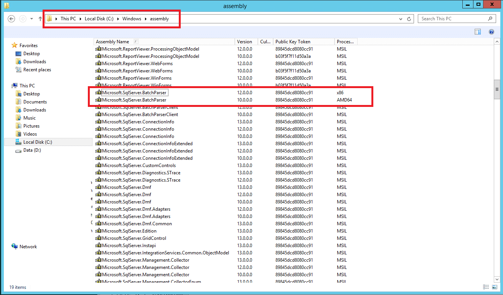Expand arrow after 'Local Disk (C:)' breadcrumb
This screenshot has width=503, height=295.
point(118,19)
